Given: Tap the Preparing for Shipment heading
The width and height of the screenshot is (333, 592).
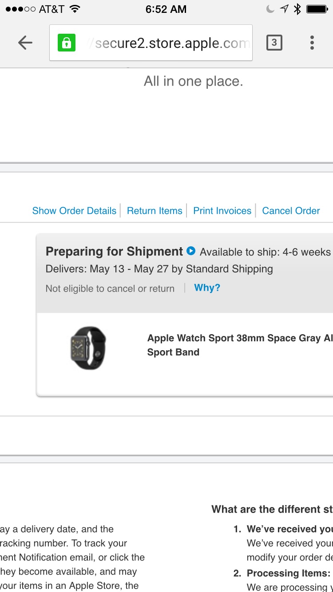Looking at the screenshot, I should 114,252.
